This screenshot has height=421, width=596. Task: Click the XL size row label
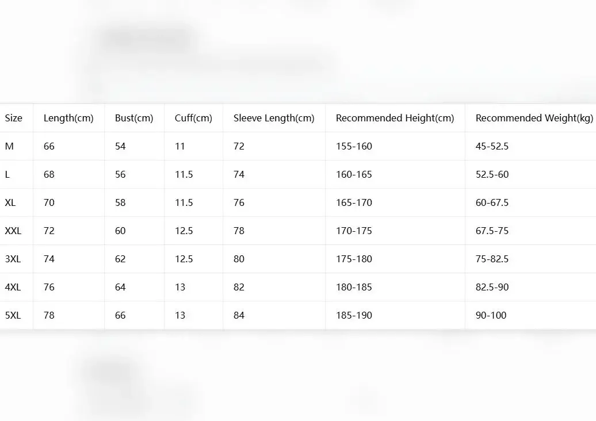[10, 202]
